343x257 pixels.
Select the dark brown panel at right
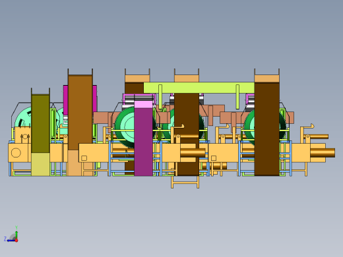tap(267, 129)
